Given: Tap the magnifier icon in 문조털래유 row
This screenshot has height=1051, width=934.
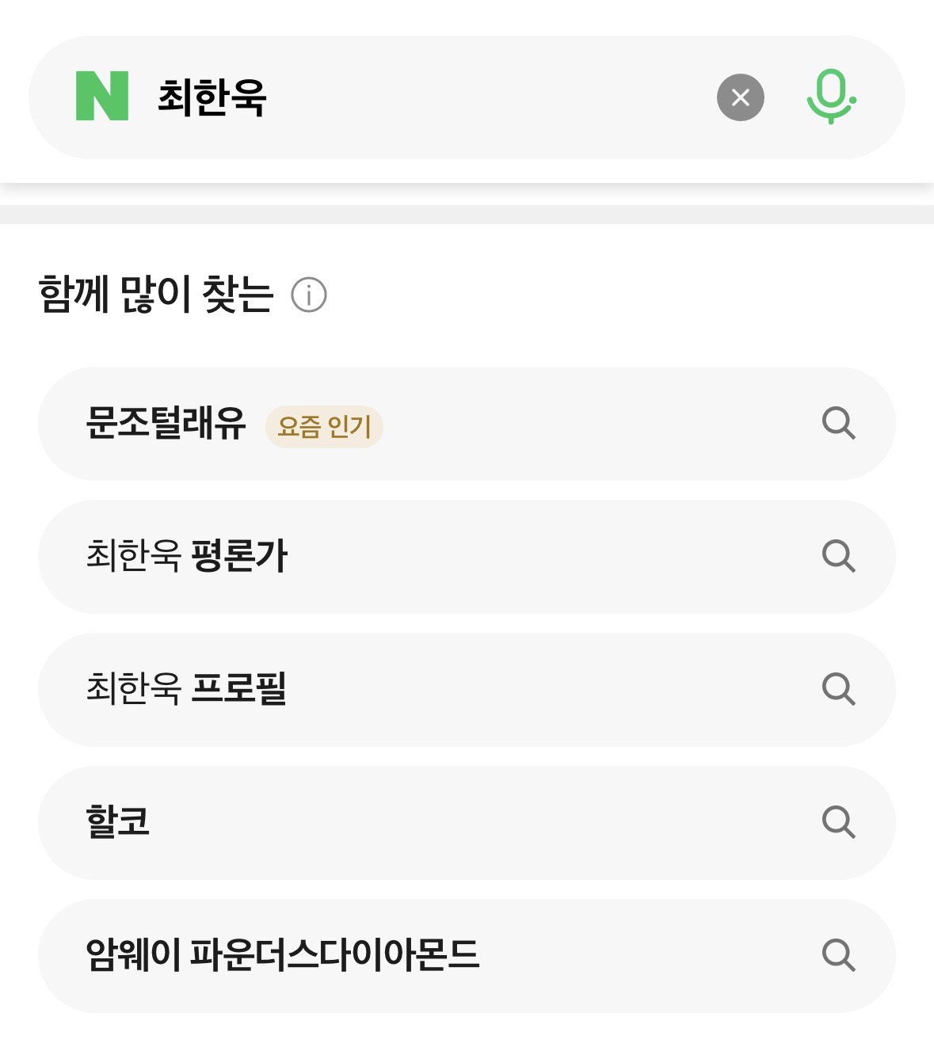Looking at the screenshot, I should 838,424.
